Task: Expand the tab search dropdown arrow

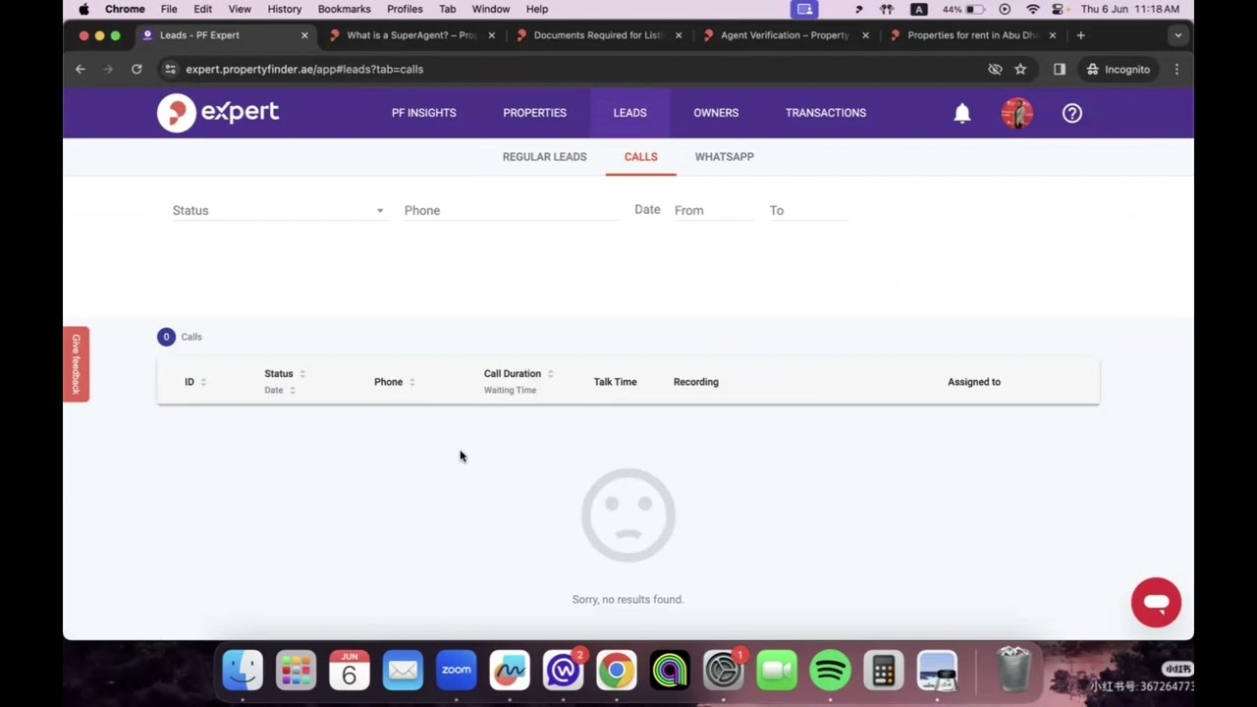Action: (x=1178, y=35)
